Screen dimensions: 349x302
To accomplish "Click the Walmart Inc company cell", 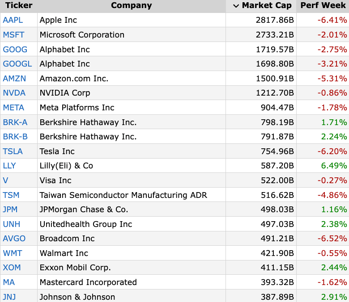I will (64, 253).
